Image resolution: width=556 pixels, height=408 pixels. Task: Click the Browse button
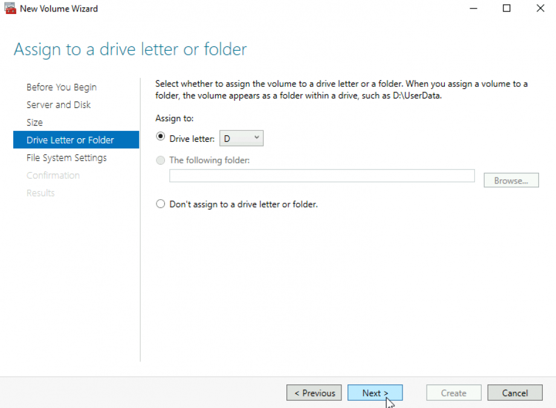click(511, 180)
